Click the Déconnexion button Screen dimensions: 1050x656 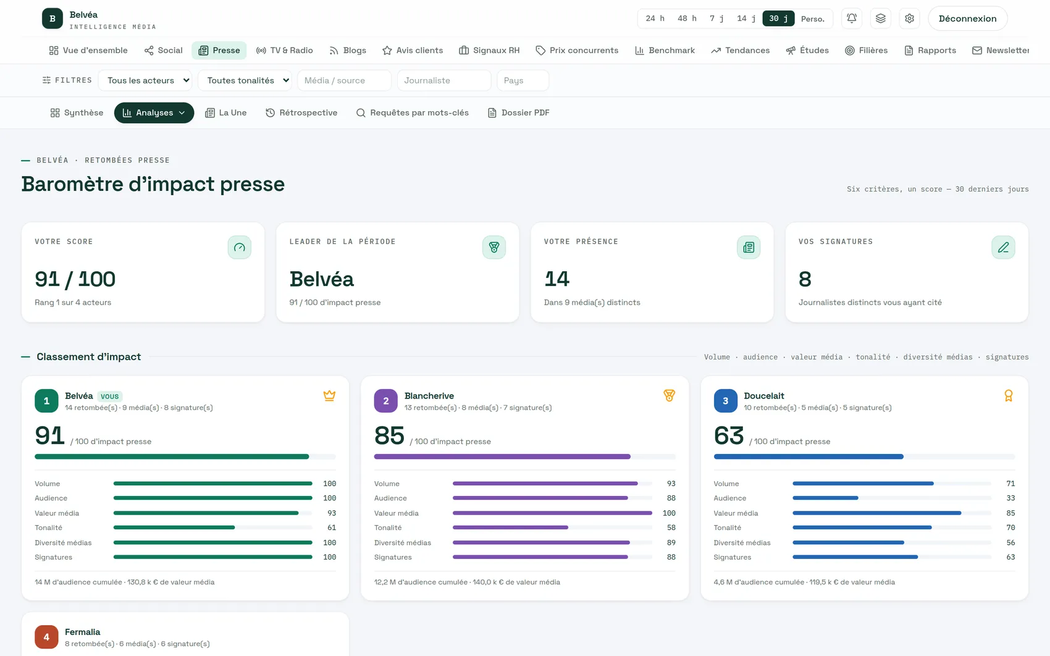[968, 19]
